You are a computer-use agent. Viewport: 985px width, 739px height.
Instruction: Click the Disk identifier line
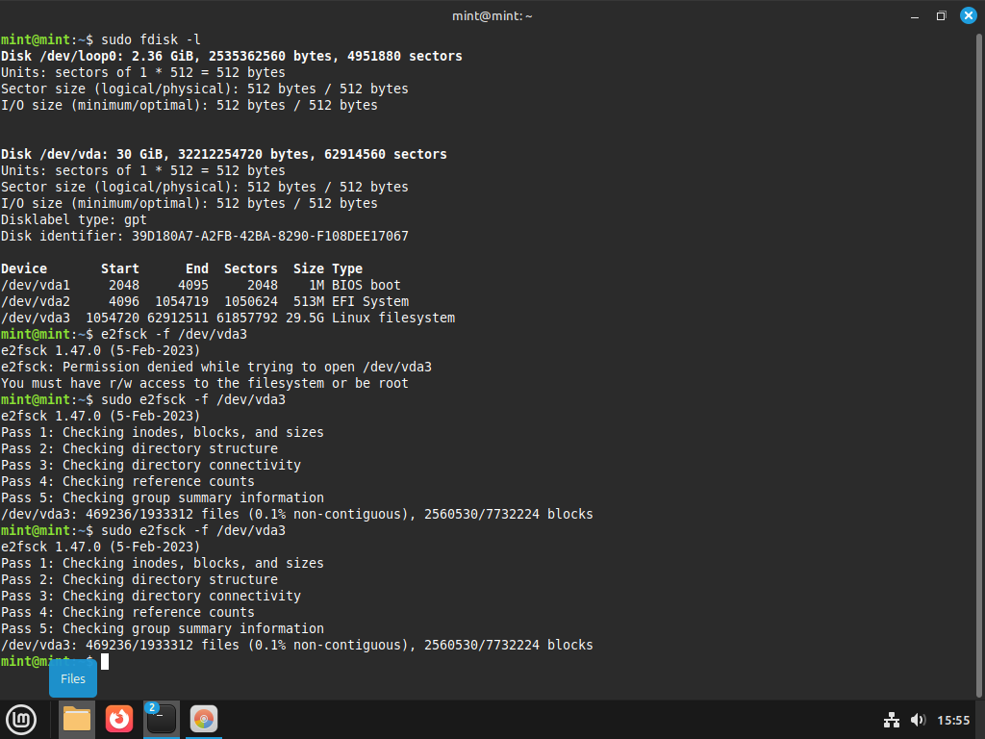204,236
